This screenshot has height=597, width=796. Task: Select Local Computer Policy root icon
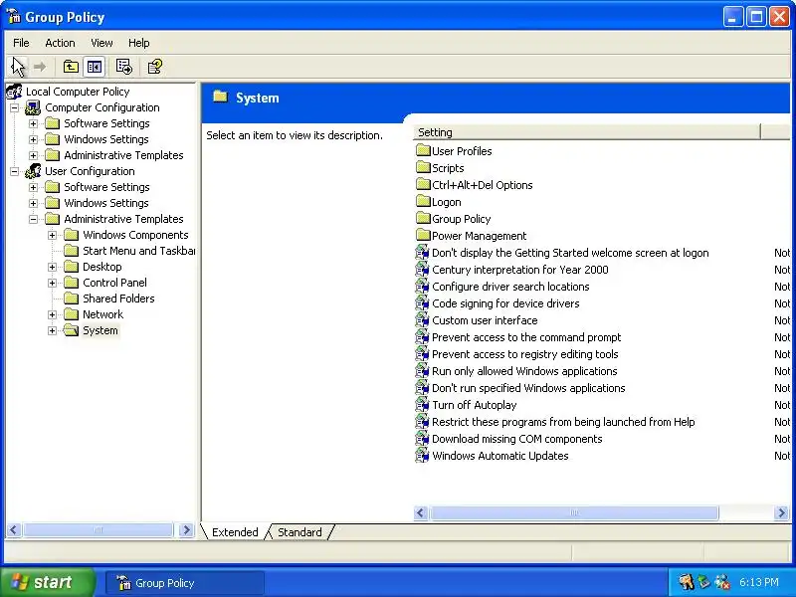pyautogui.click(x=14, y=92)
